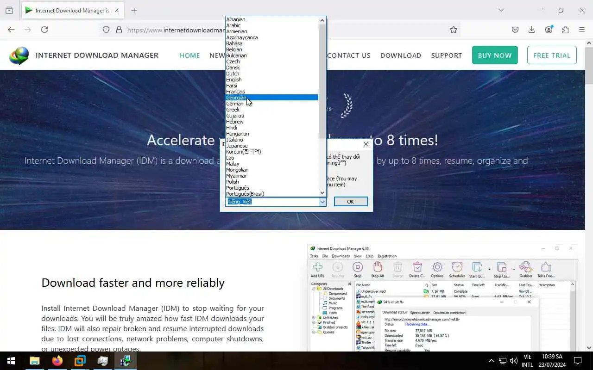Pick Lao in the dropdown list
Image resolution: width=593 pixels, height=370 pixels.
coord(272,158)
